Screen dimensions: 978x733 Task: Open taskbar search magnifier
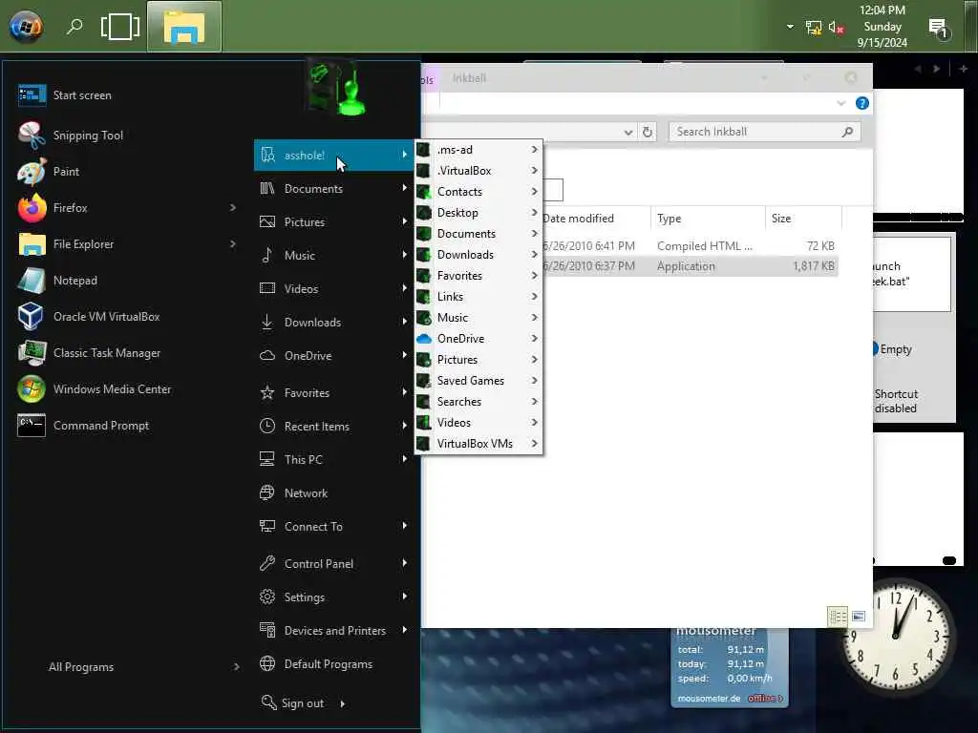pyautogui.click(x=74, y=26)
